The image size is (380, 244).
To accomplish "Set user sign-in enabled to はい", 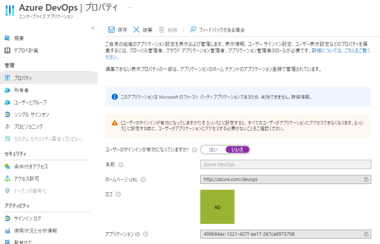I will tap(213, 150).
